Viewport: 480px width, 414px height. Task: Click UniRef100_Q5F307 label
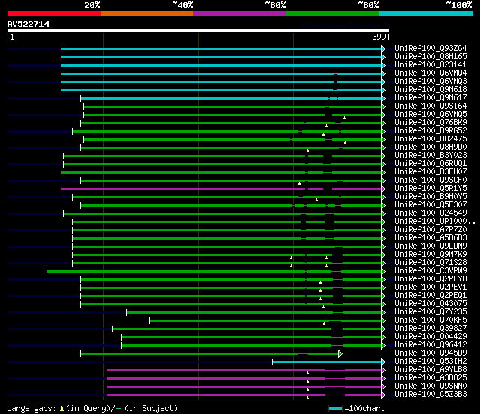(430, 205)
